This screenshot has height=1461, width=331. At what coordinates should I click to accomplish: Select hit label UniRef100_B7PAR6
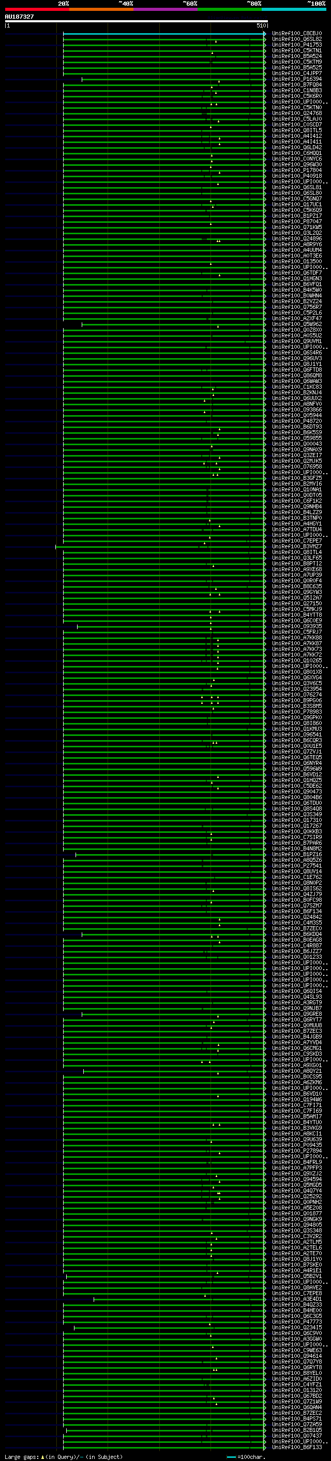[297, 843]
